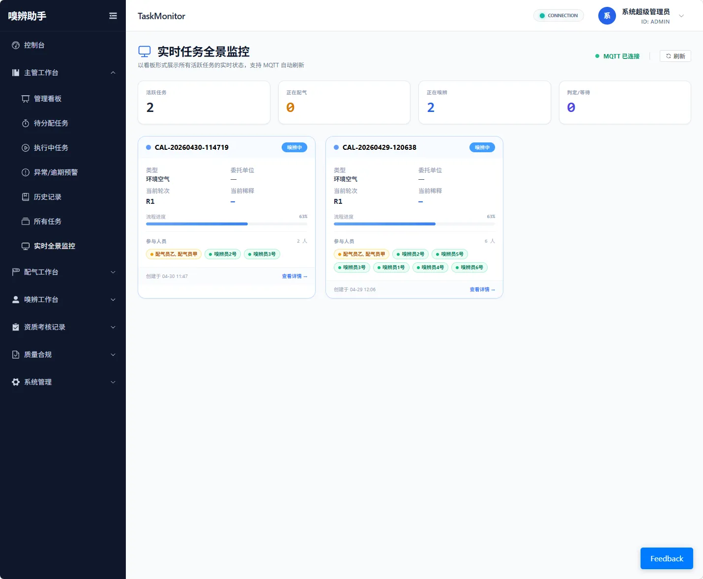
Task: Click the 创建于 04-30 11:47 timestamp
Action: click(167, 276)
